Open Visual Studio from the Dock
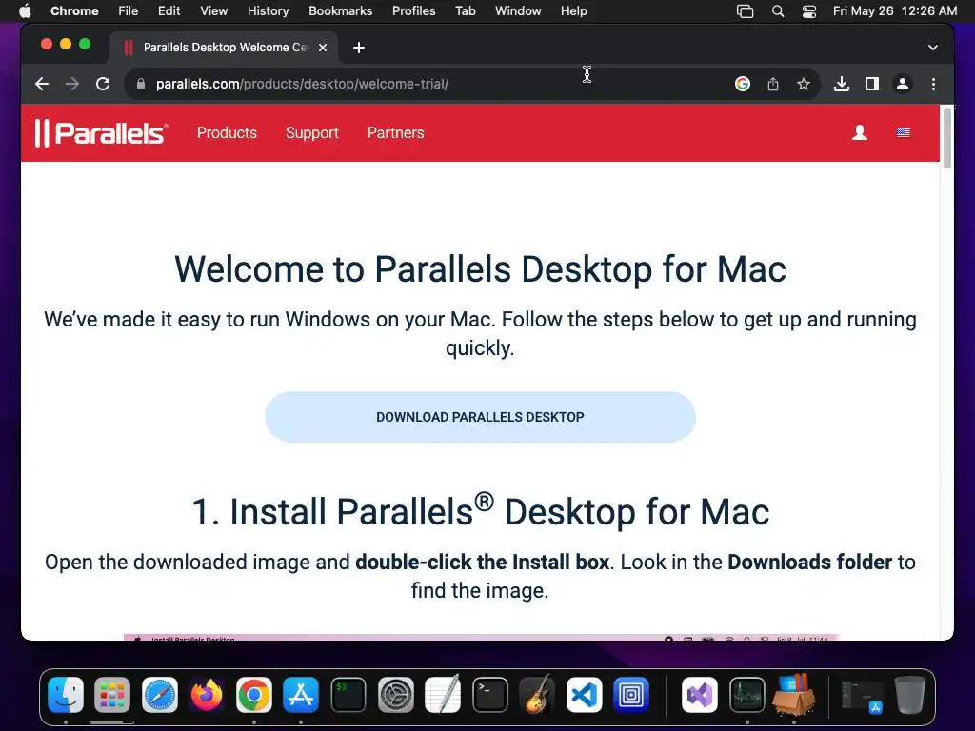Image resolution: width=975 pixels, height=731 pixels. pos(700,695)
